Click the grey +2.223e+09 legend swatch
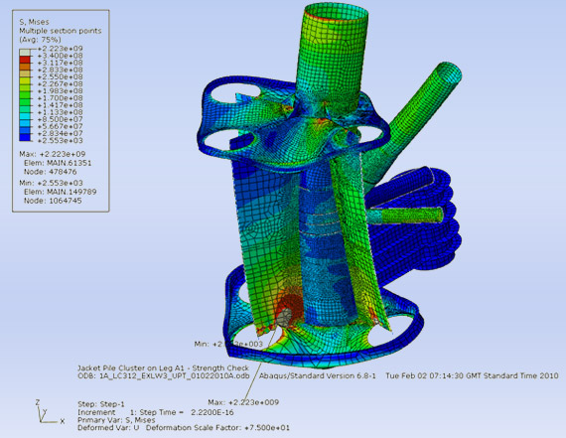The height and width of the screenshot is (438, 566). pyautogui.click(x=25, y=53)
